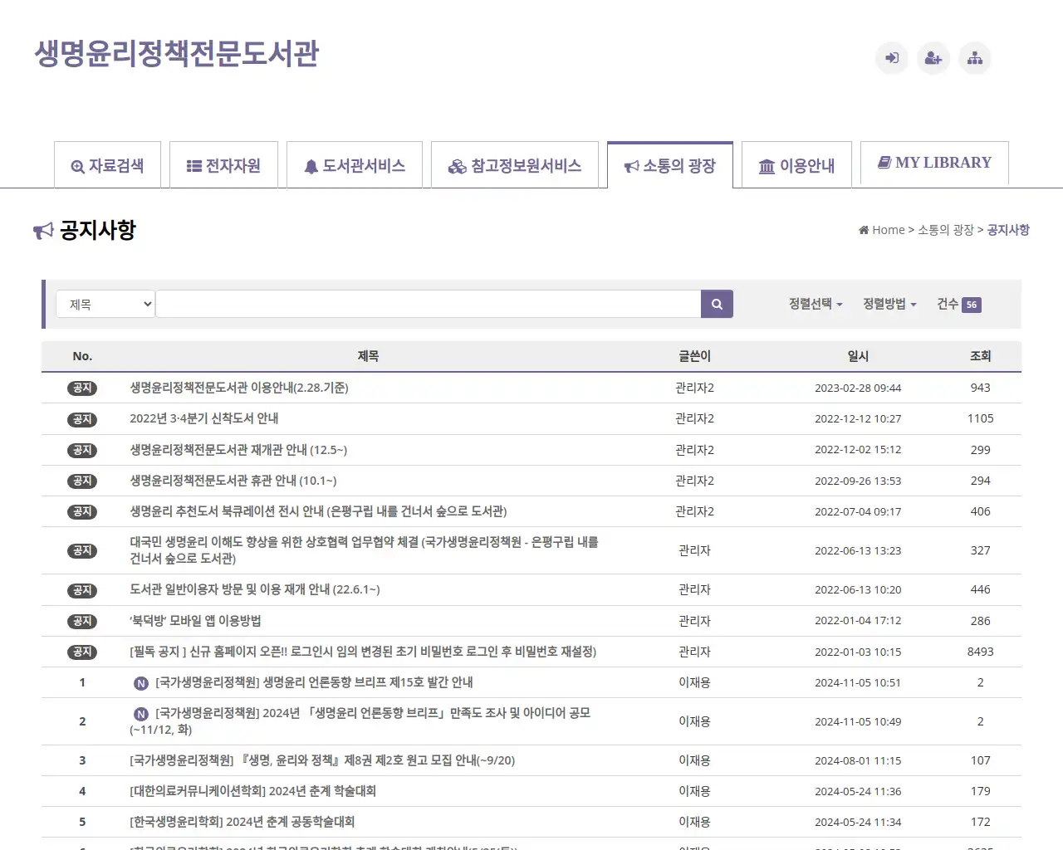Click 공지 badge beside 북큐레이션 전시 안내

82,511
